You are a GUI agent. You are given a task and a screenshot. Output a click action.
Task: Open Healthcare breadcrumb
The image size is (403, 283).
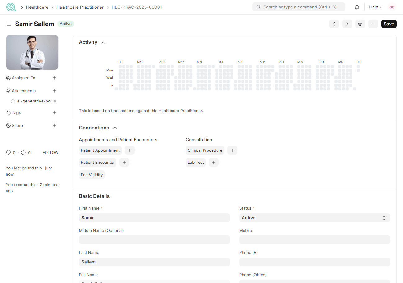(x=37, y=7)
